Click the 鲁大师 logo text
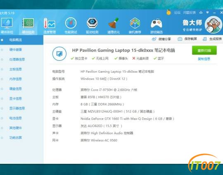This screenshot has width=223, height=175. pos(192,23)
